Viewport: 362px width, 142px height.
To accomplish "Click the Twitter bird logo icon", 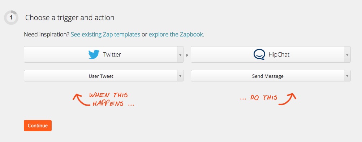I will (94, 54).
